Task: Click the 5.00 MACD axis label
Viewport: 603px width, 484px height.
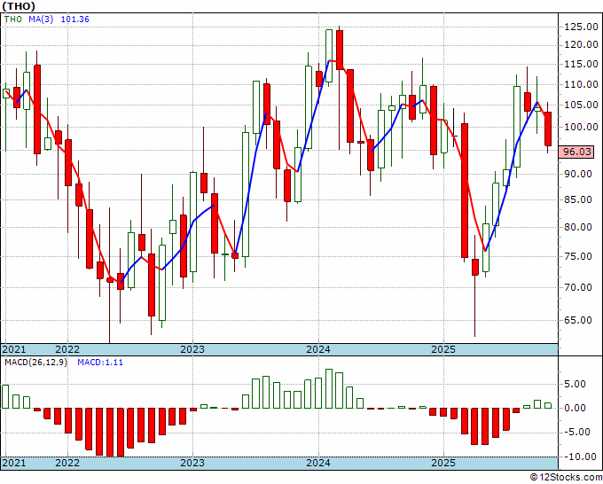Action: [x=576, y=384]
